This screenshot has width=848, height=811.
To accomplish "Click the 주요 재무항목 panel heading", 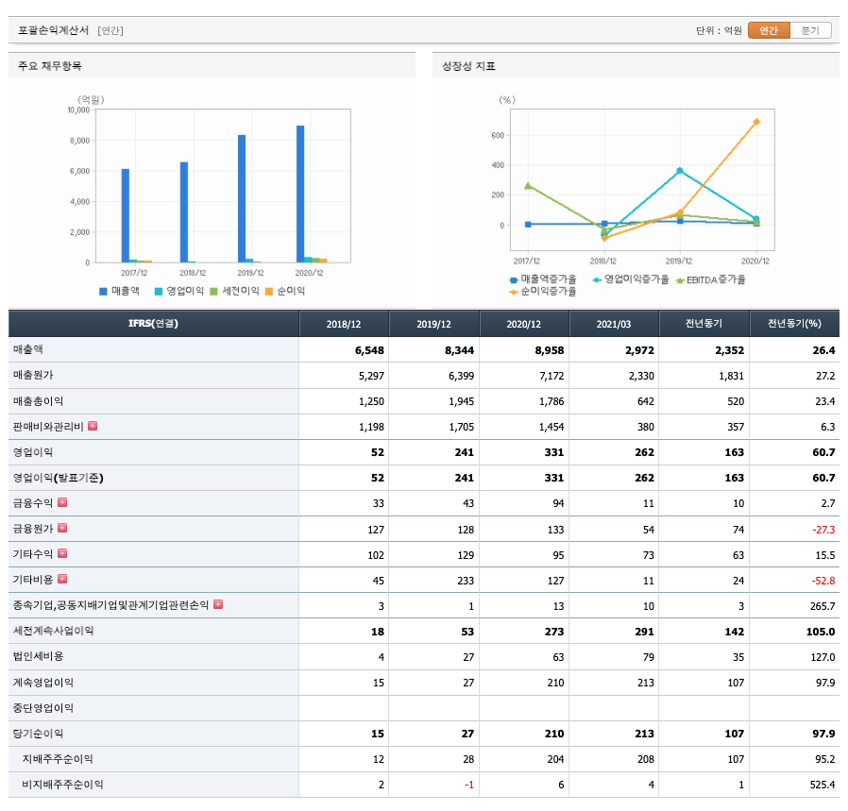I will coord(50,66).
